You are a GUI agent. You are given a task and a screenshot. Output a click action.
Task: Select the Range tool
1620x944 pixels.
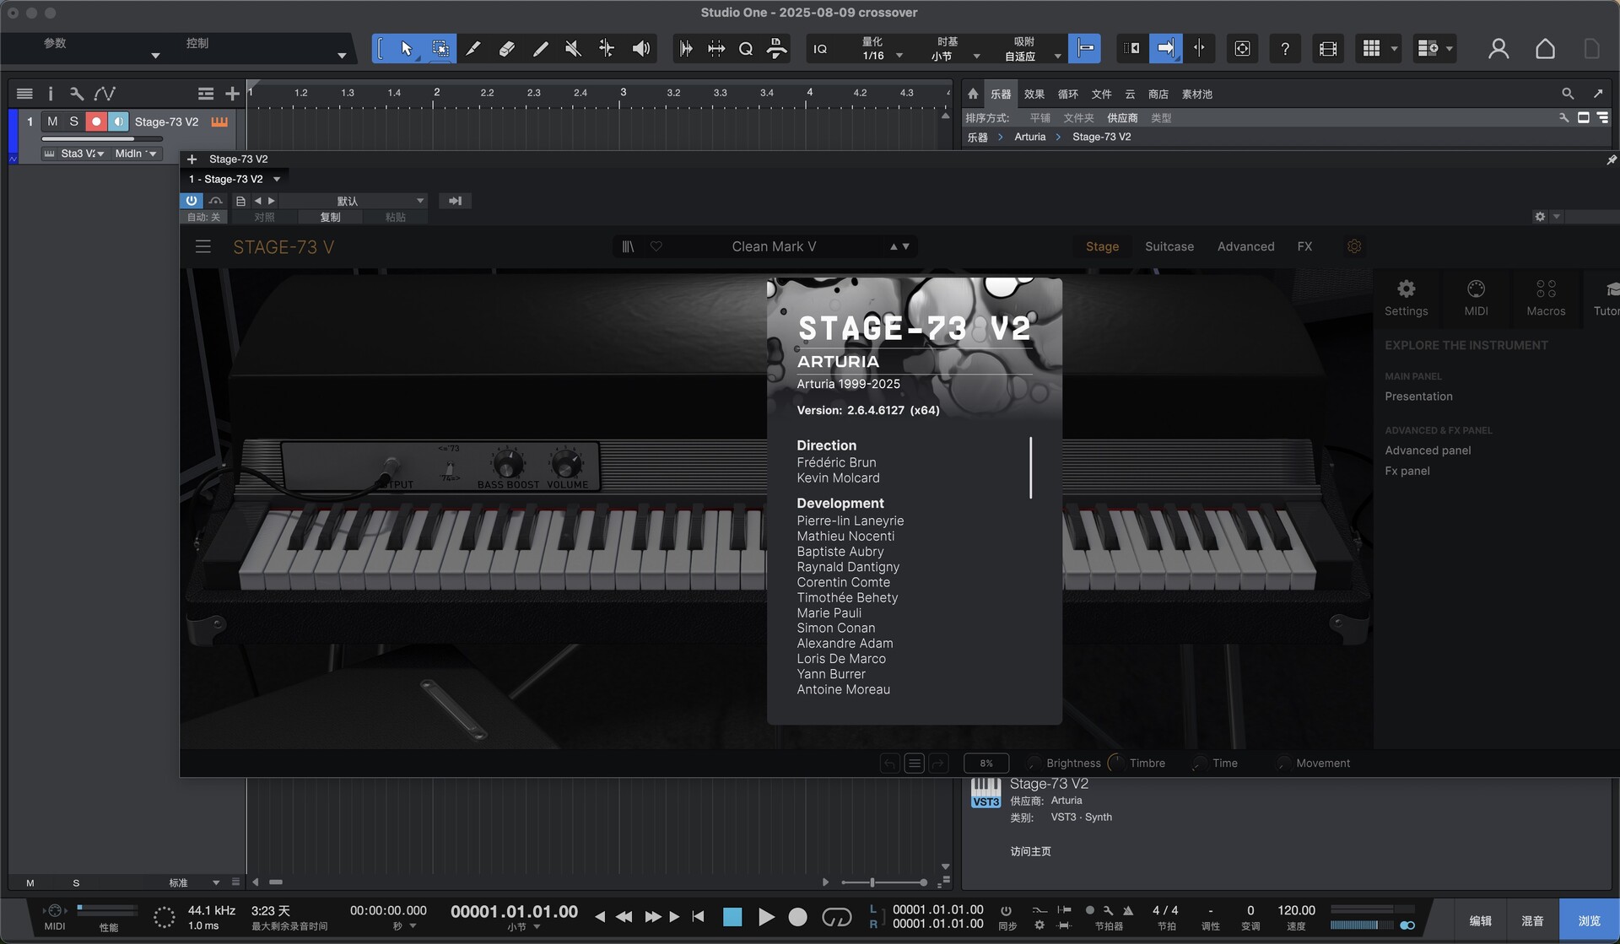pyautogui.click(x=440, y=49)
